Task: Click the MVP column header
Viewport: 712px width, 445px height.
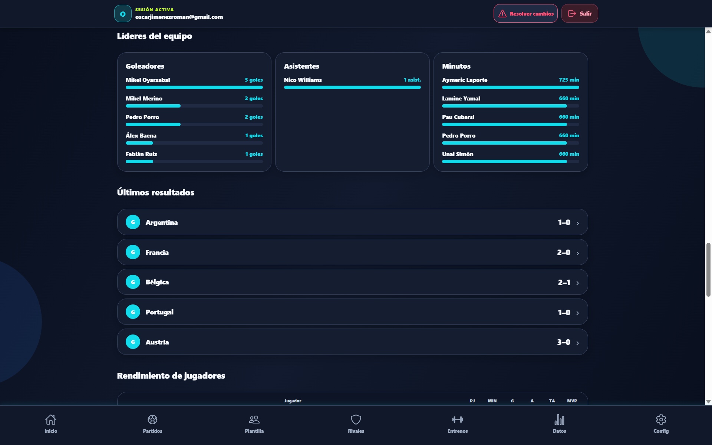Action: point(572,401)
